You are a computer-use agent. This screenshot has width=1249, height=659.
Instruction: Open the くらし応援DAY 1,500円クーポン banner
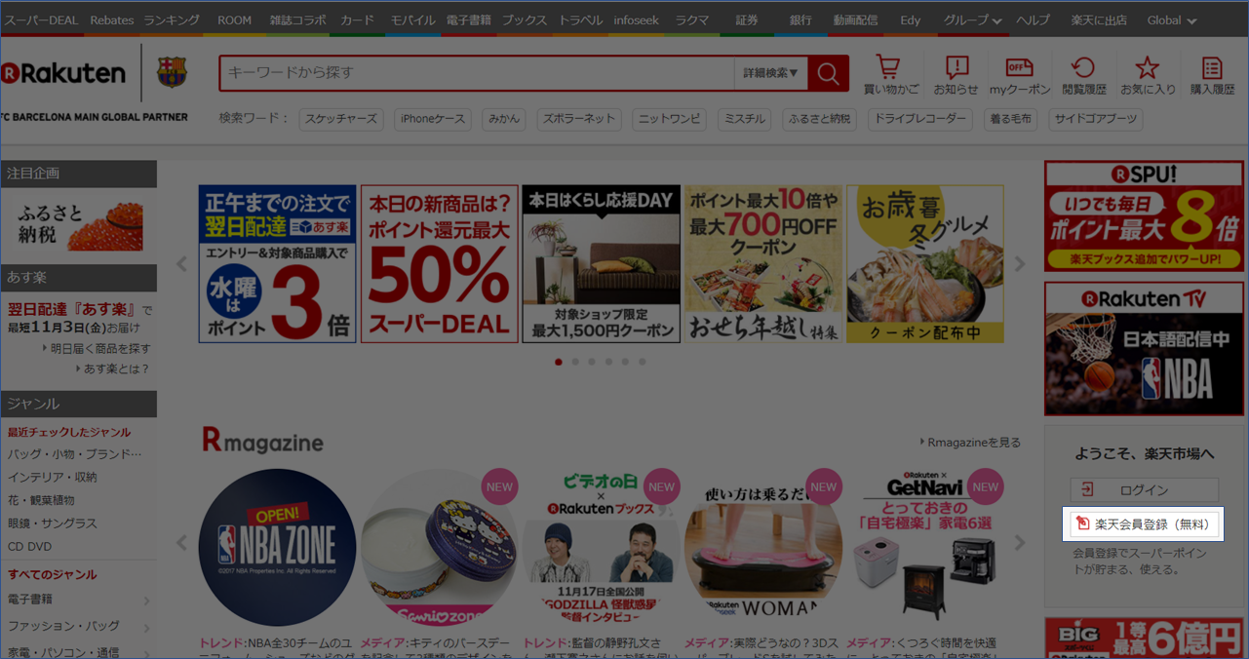602,264
